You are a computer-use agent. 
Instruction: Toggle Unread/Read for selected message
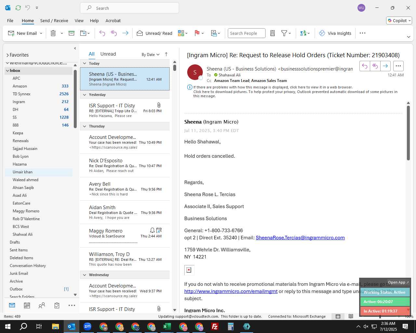154,33
